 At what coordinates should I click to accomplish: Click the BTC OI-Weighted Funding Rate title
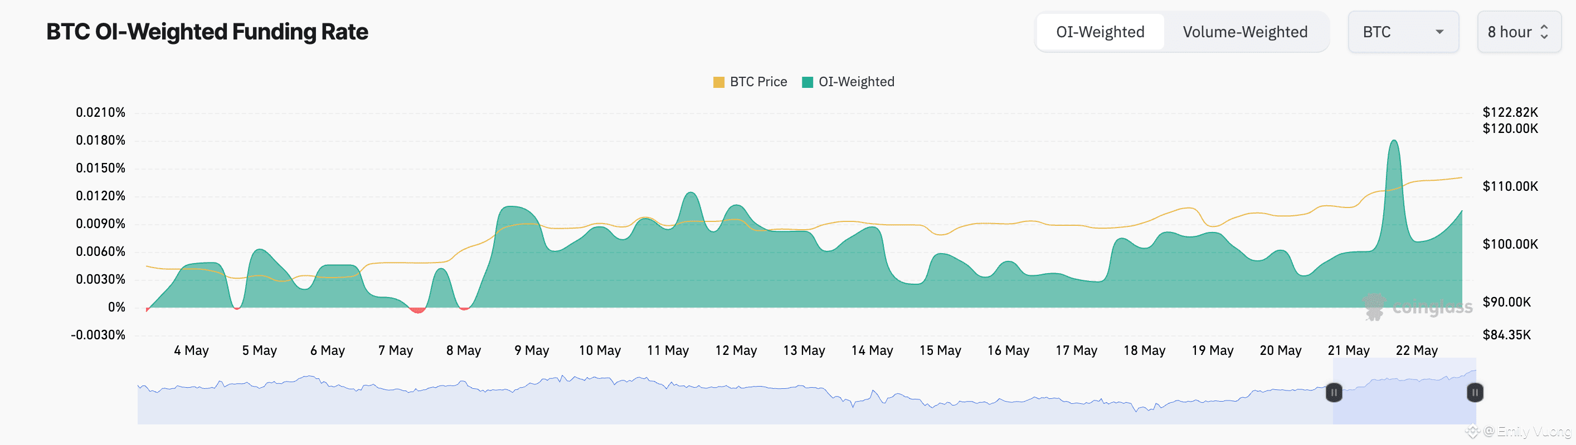point(207,32)
